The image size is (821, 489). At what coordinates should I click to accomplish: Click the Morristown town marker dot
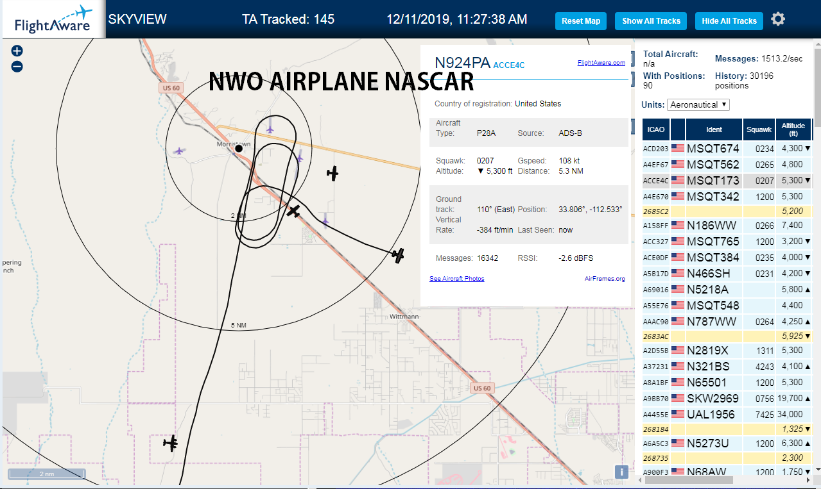coord(239,148)
